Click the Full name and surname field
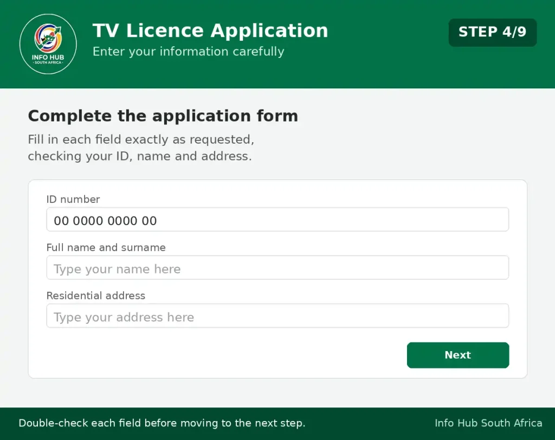This screenshot has width=555, height=440. coord(277,268)
